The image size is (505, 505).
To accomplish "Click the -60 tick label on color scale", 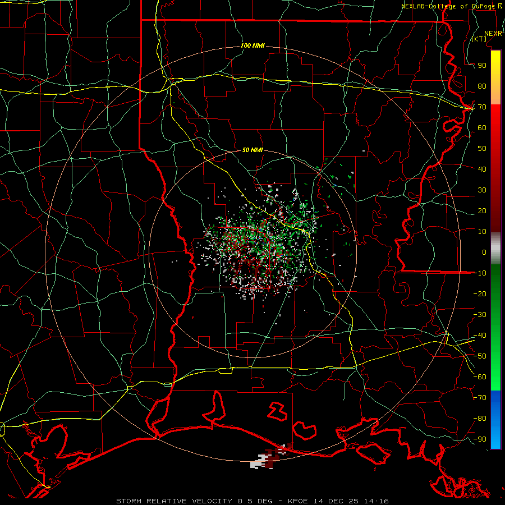I will point(480,377).
